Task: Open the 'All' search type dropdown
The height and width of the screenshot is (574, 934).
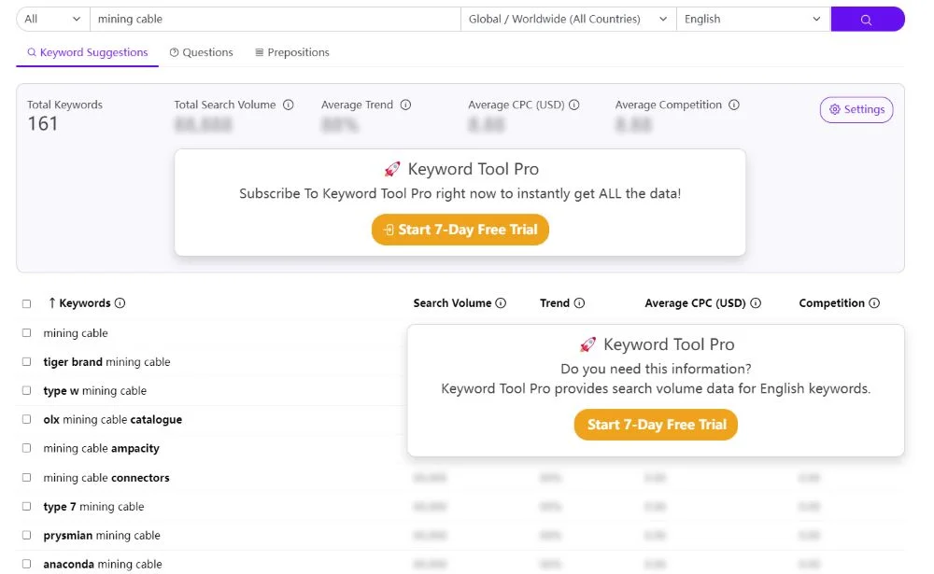Action: [52, 20]
